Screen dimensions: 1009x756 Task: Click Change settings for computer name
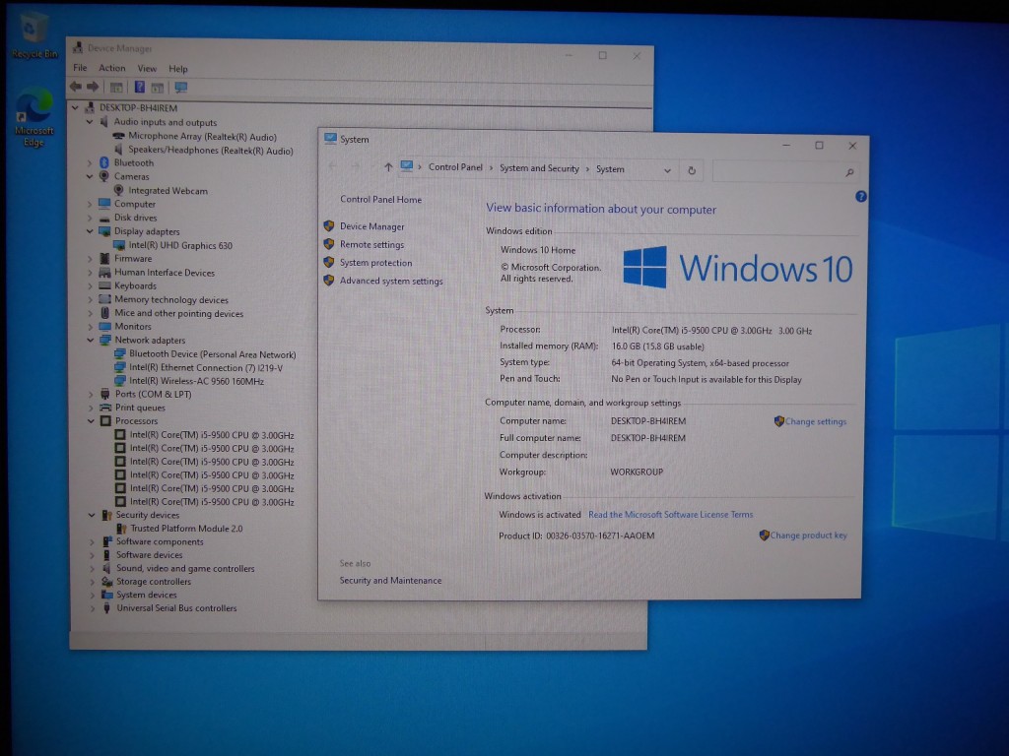pyautogui.click(x=815, y=421)
